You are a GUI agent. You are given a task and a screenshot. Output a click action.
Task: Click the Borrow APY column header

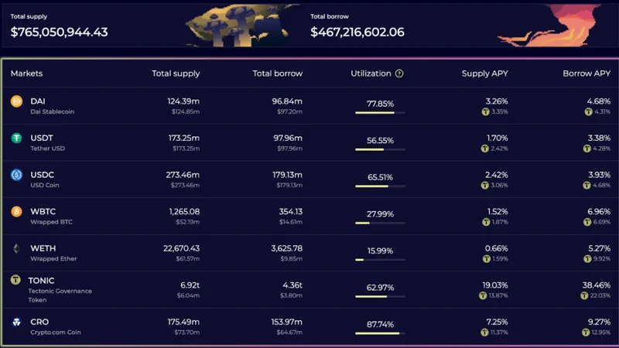(587, 73)
